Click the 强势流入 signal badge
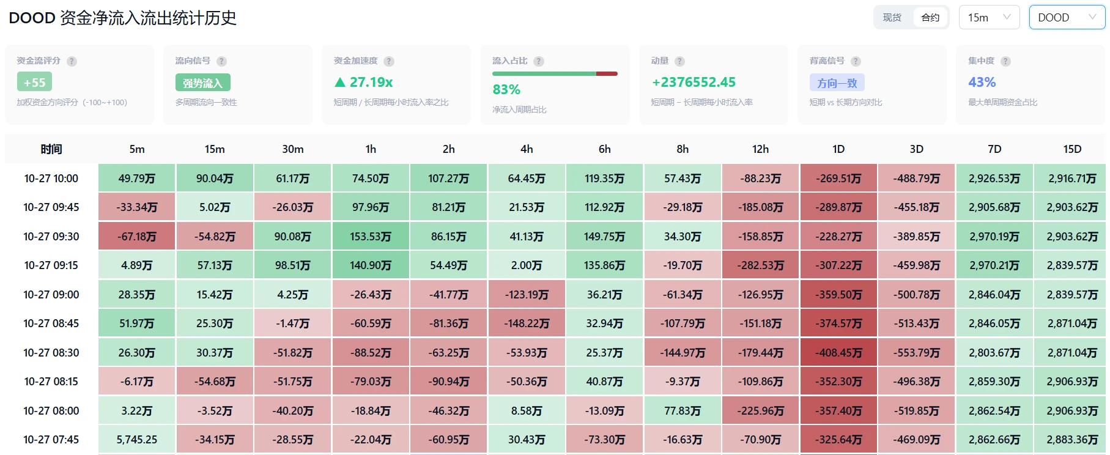The height and width of the screenshot is (455, 1110). point(203,83)
